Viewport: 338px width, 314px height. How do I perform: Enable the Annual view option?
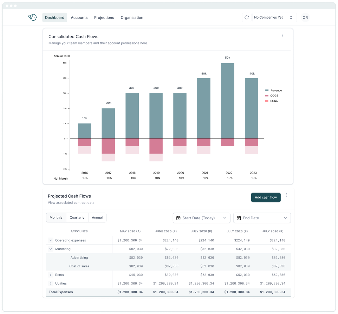pos(97,217)
